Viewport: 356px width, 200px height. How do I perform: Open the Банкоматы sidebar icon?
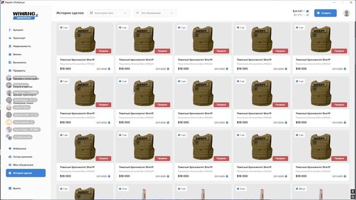pos(10,62)
